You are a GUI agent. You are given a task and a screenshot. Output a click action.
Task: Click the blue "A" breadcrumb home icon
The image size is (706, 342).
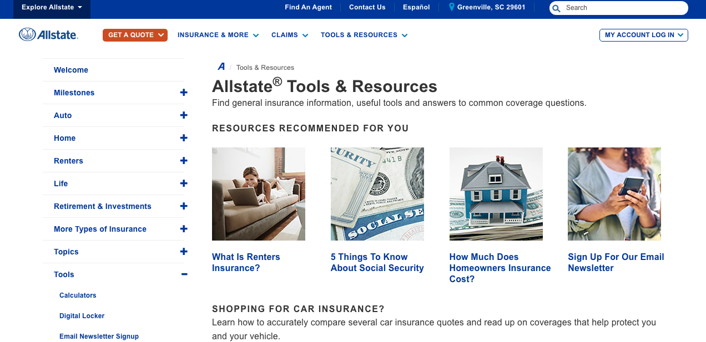click(x=221, y=66)
